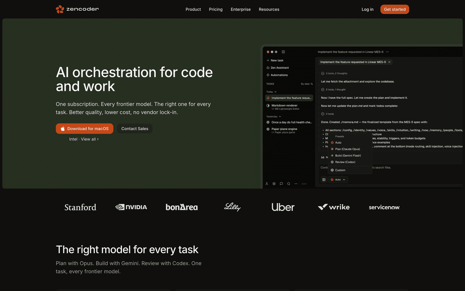Open settings gear icon in sidebar footer
This screenshot has height=291, width=465.
tap(274, 184)
